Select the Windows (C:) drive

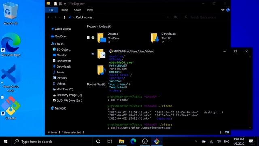pyautogui.click(x=65, y=89)
